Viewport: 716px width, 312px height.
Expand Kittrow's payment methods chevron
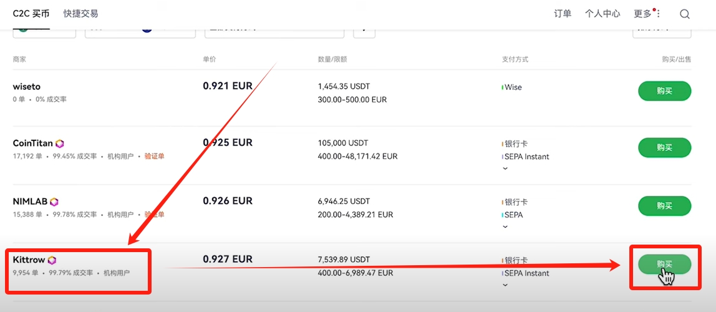click(x=505, y=285)
